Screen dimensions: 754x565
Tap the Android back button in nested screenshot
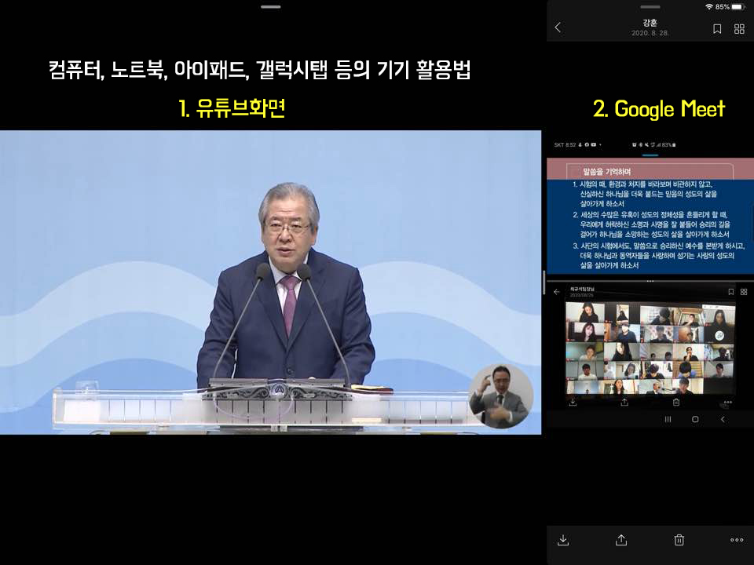click(x=723, y=419)
